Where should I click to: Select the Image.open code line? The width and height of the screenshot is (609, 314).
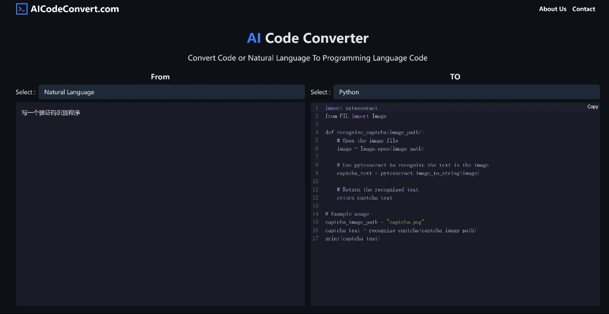pyautogui.click(x=380, y=149)
